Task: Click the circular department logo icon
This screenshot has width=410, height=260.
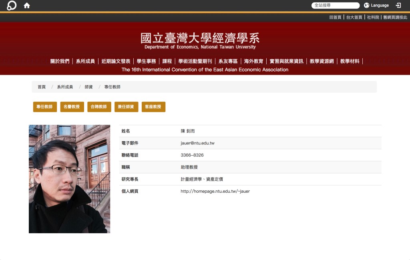Action: (11, 6)
